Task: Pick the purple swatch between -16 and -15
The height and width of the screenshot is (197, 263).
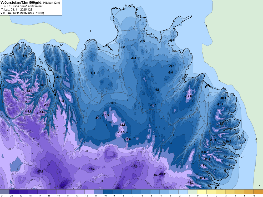Action: click(x=52, y=192)
